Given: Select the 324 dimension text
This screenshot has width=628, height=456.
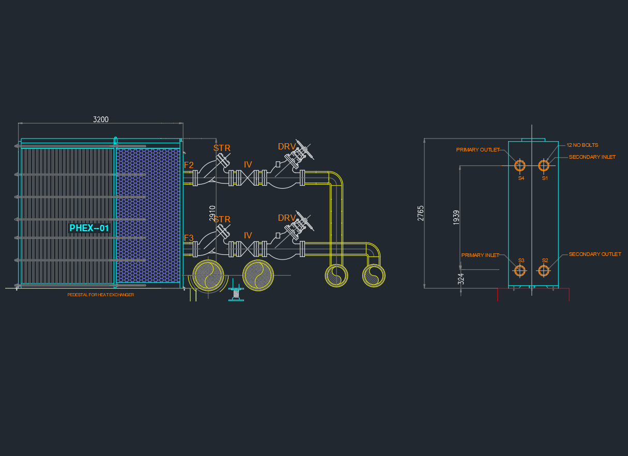Looking at the screenshot, I should point(461,279).
